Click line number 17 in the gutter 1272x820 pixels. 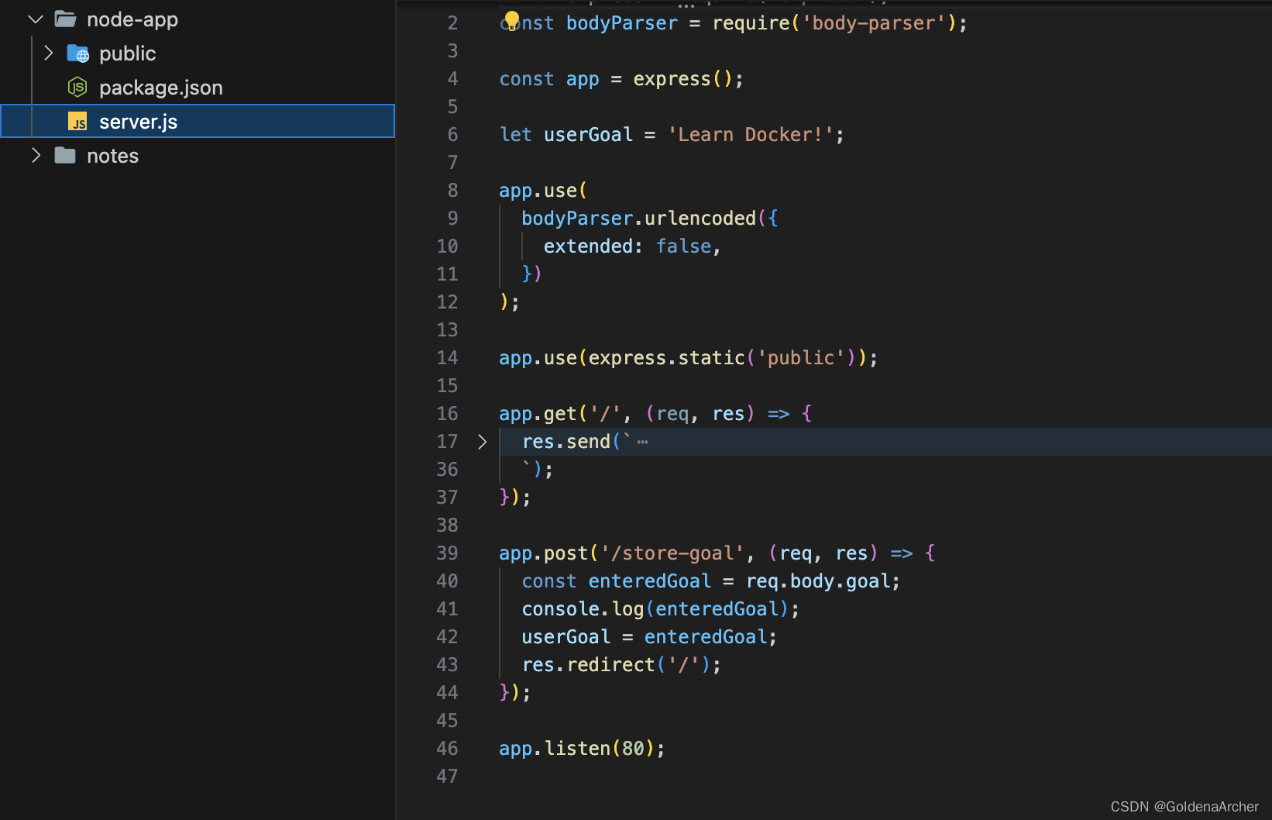point(447,442)
